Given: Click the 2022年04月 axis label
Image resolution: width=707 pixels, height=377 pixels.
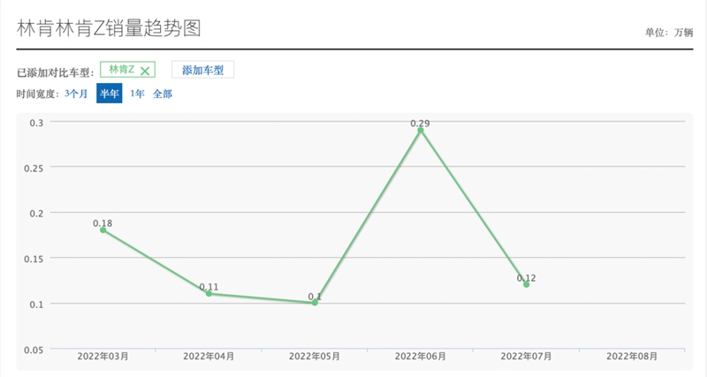Looking at the screenshot, I should click(x=209, y=357).
